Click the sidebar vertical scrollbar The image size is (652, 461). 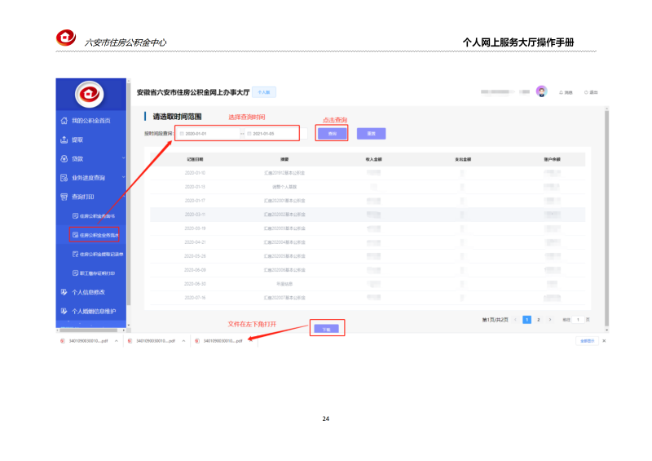(129, 193)
